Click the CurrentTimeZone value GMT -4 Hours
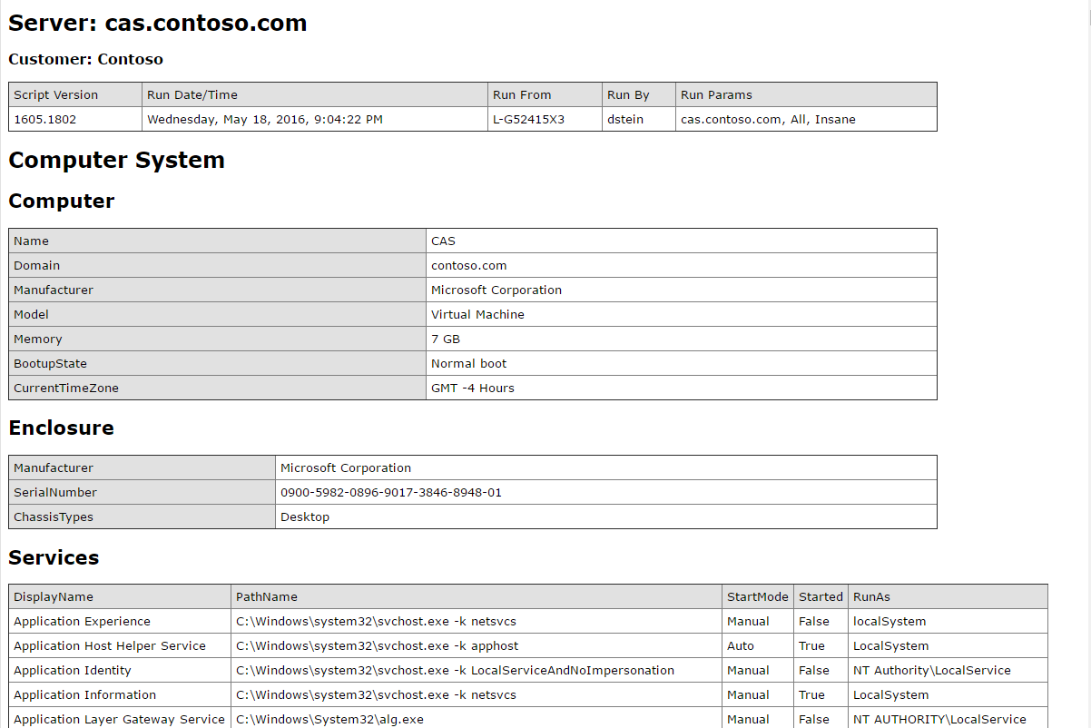 coord(473,388)
